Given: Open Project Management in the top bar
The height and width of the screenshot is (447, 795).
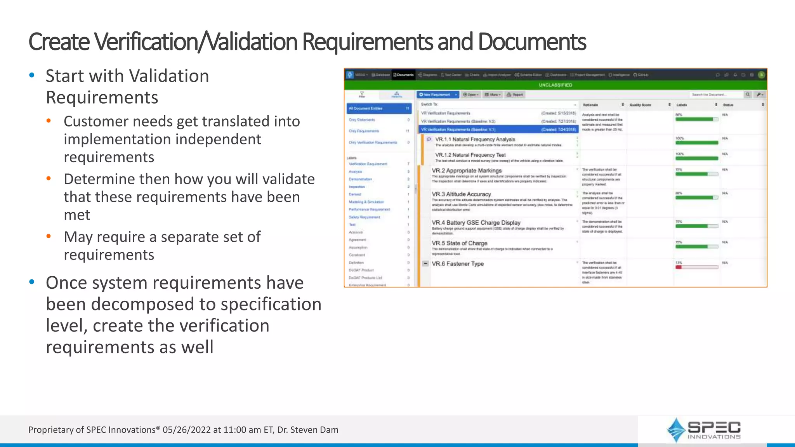Looking at the screenshot, I should pyautogui.click(x=587, y=75).
